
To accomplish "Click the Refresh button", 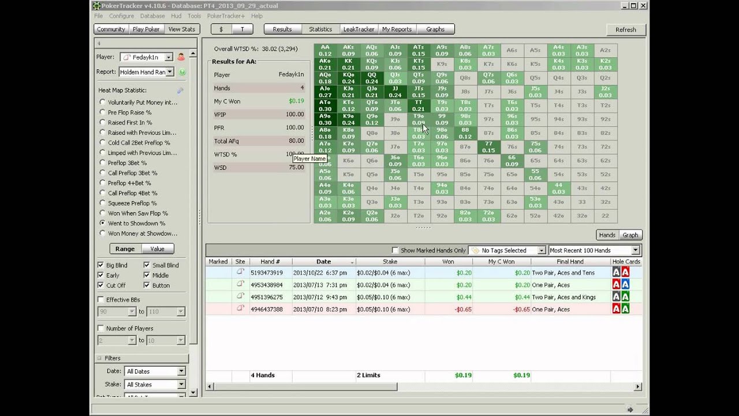I will tap(626, 29).
